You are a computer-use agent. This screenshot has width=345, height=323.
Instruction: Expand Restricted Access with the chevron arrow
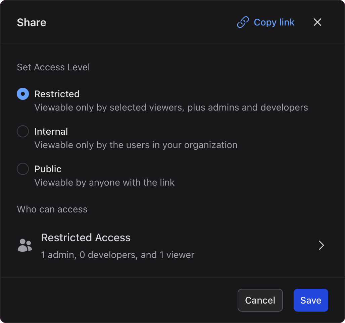[321, 245]
